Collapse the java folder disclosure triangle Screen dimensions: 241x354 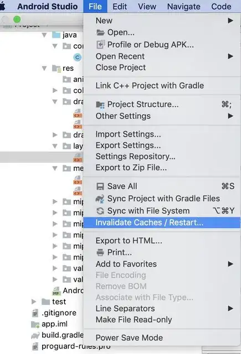click(44, 35)
